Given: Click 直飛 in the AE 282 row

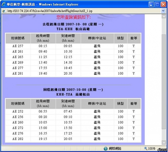Looking at the screenshot, I should click(97, 139).
